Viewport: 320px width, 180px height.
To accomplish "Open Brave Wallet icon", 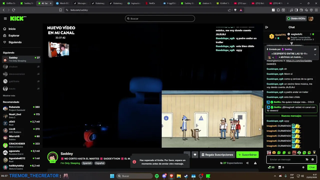I will (301, 10).
